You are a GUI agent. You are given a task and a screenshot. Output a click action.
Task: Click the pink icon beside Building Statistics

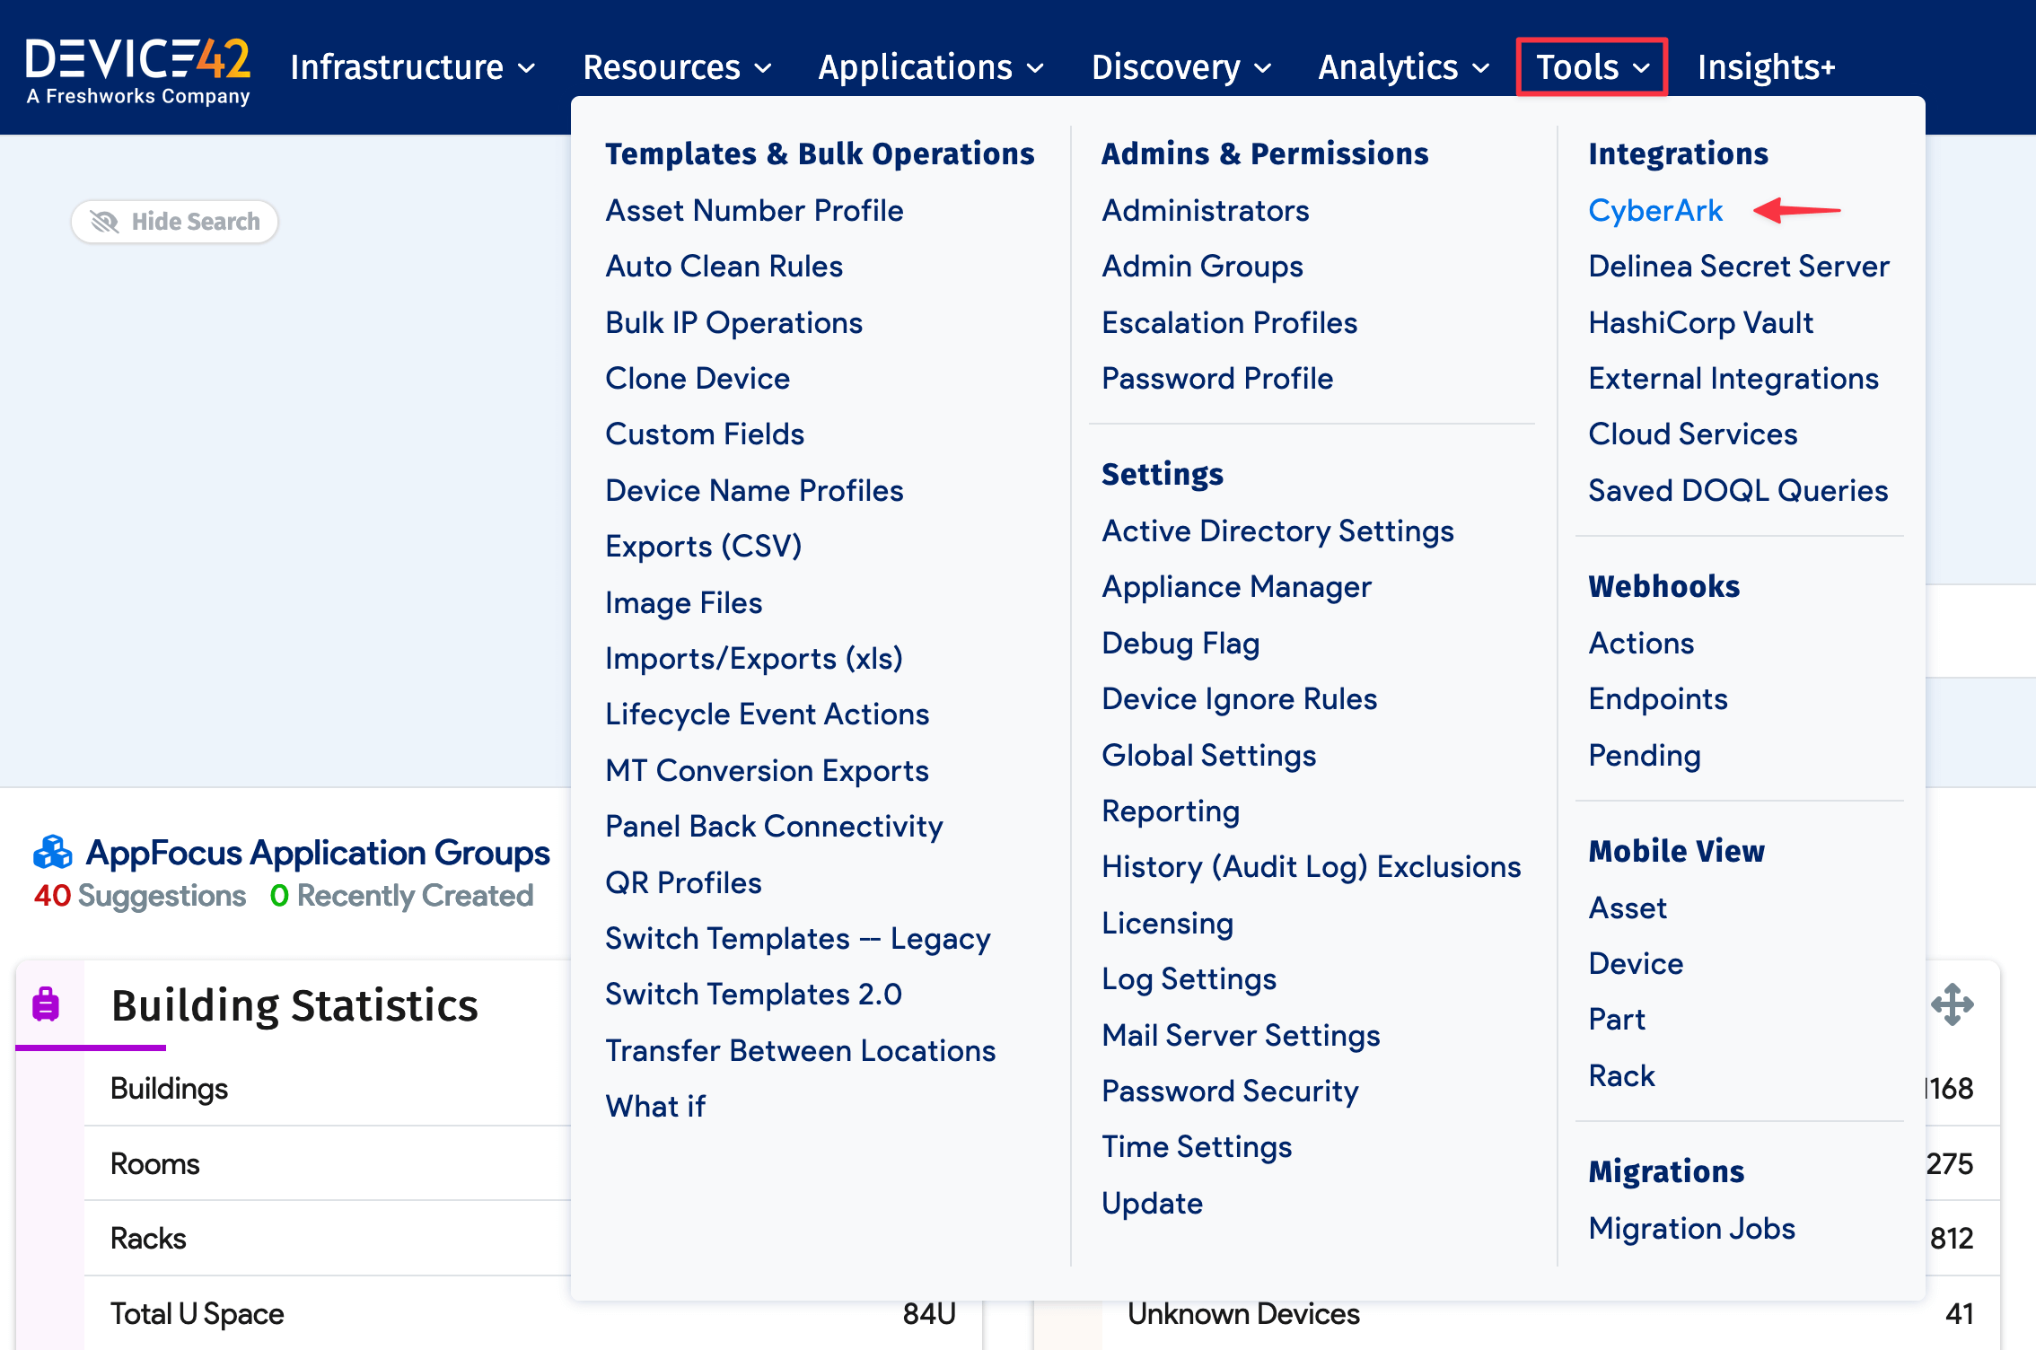tap(47, 1005)
